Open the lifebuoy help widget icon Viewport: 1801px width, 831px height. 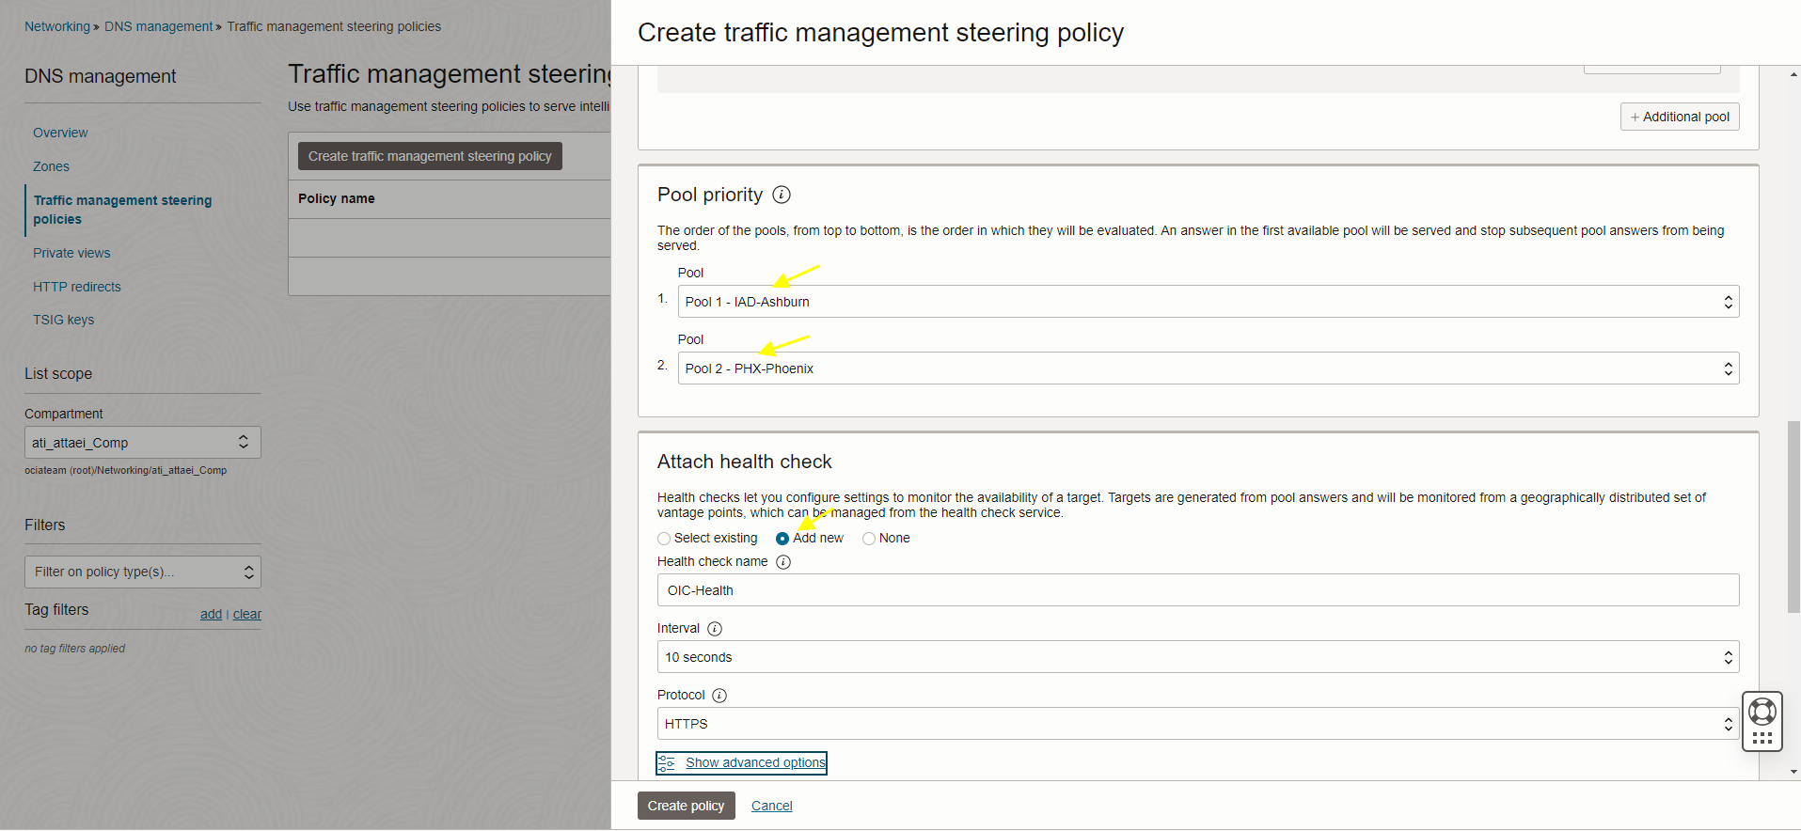pos(1762,712)
